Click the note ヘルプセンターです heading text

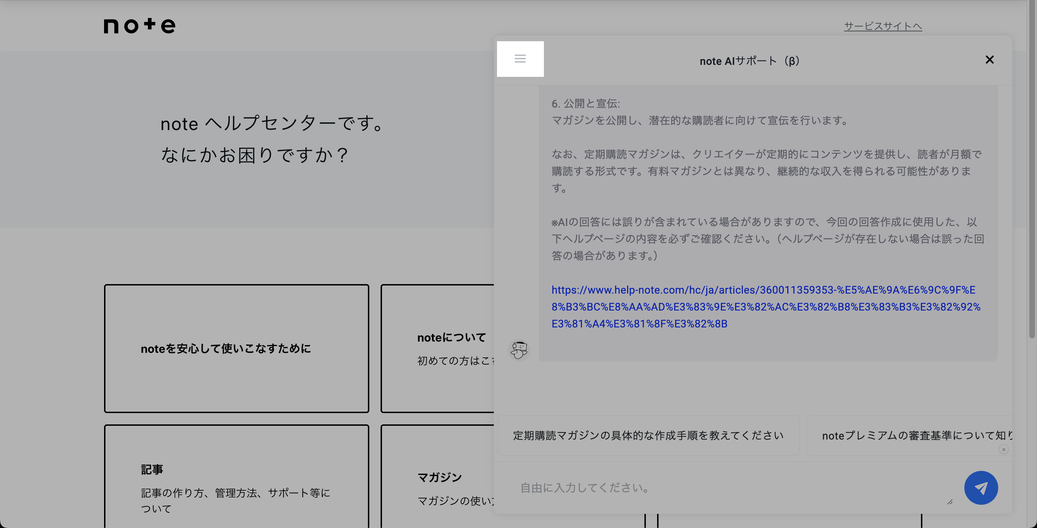274,123
